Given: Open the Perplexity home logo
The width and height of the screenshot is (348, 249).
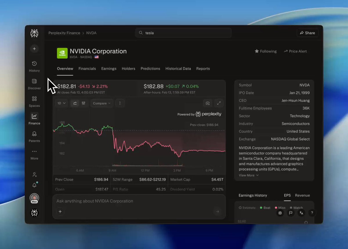Looking at the screenshot, I should click(x=35, y=33).
